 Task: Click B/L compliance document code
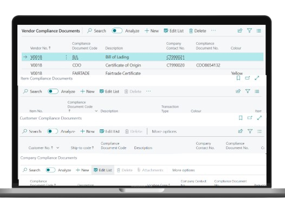point(75,57)
